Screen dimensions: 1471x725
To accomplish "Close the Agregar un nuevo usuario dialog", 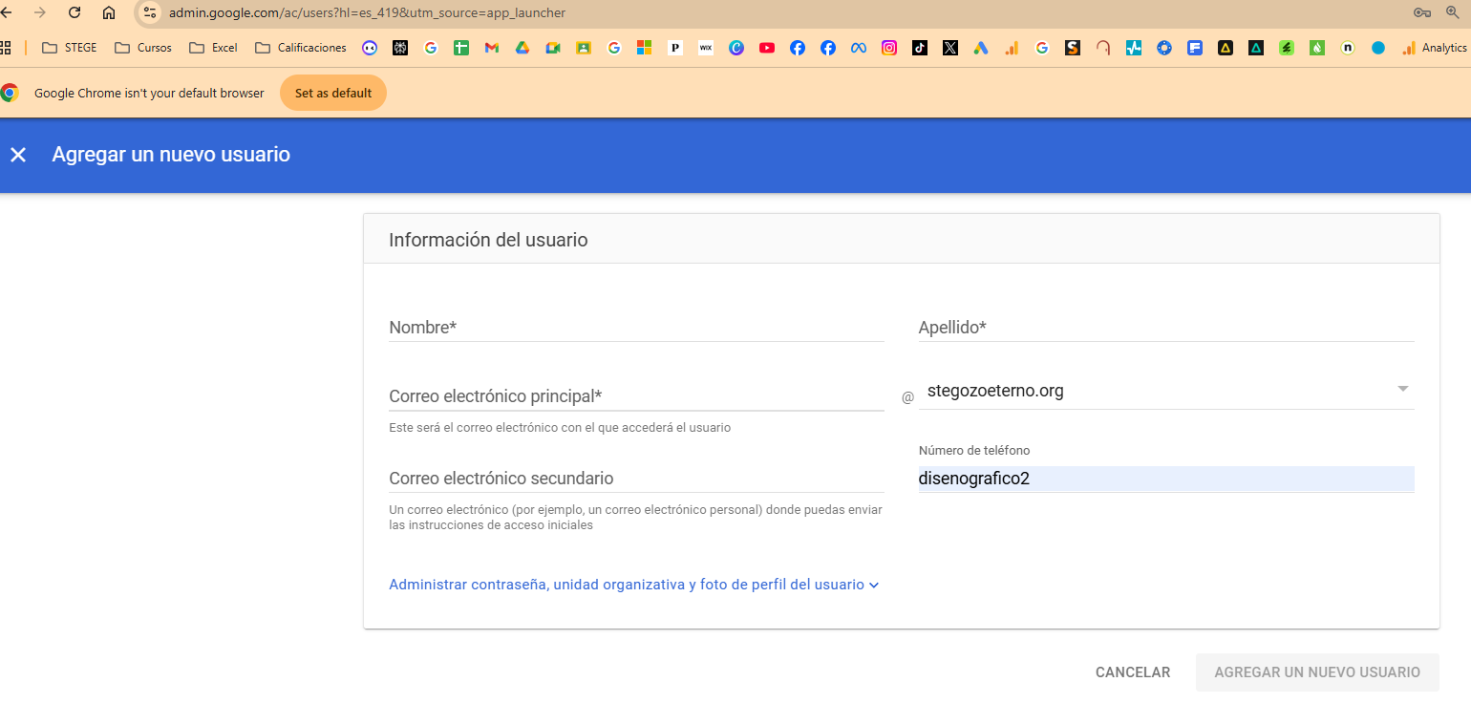I will (18, 155).
